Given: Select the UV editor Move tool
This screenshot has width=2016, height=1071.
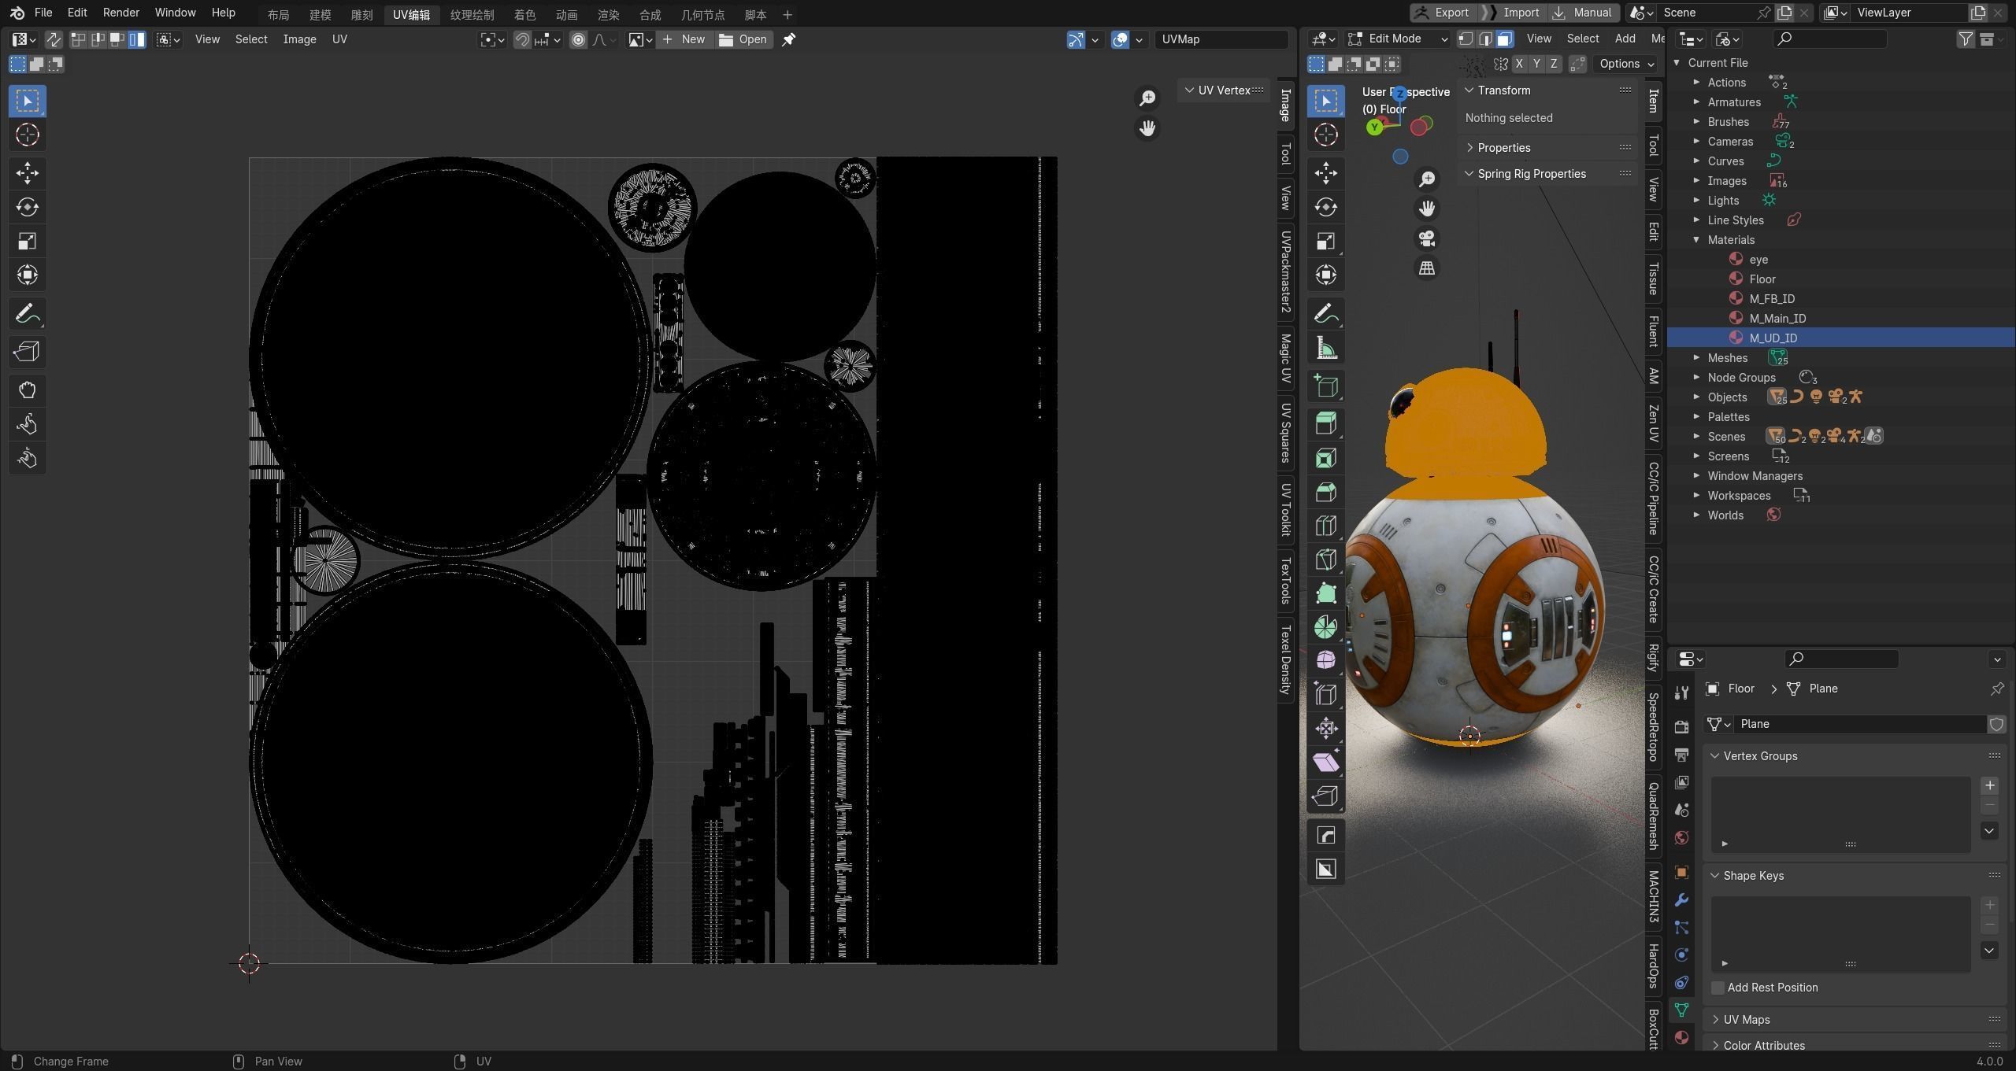Looking at the screenshot, I should [28, 173].
